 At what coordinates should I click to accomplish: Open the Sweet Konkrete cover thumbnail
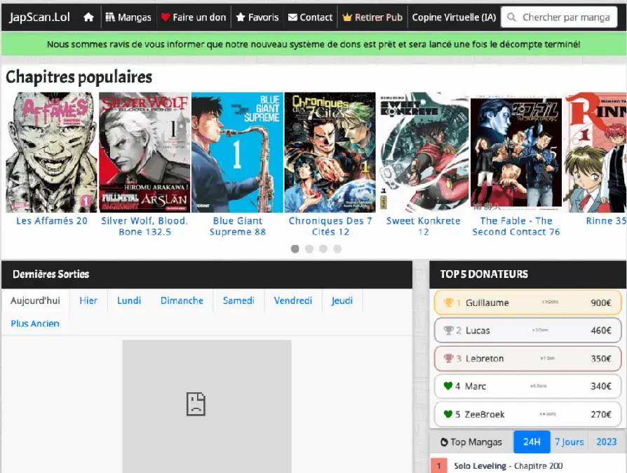pyautogui.click(x=424, y=152)
